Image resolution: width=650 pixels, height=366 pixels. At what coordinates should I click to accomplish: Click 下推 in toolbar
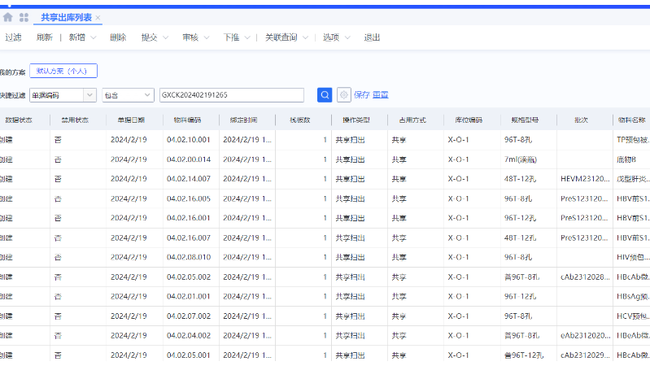(x=231, y=37)
